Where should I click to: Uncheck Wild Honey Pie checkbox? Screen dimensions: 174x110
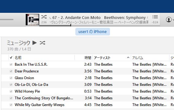tap(11, 91)
